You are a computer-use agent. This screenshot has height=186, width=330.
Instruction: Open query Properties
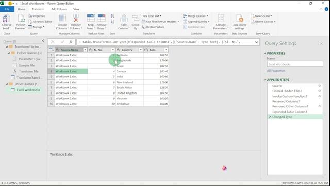37,16
